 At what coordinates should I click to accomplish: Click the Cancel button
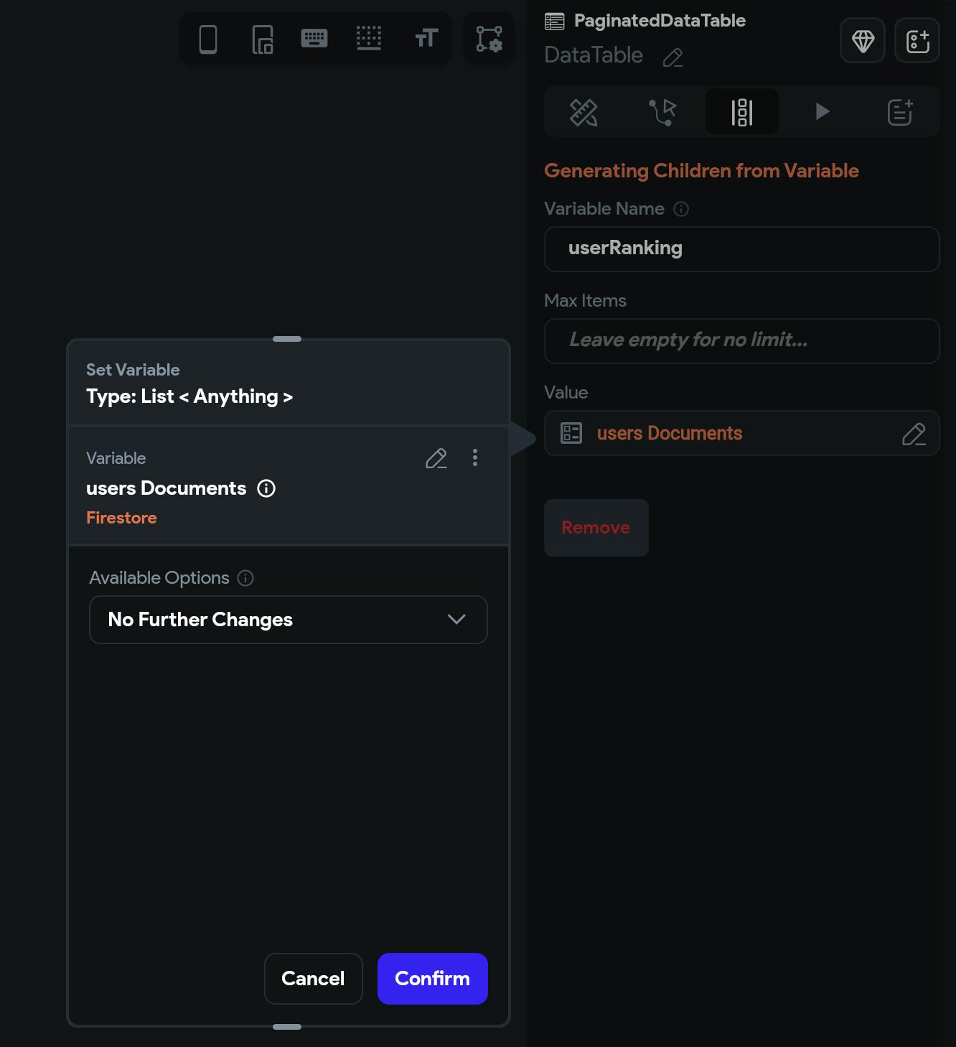(313, 978)
